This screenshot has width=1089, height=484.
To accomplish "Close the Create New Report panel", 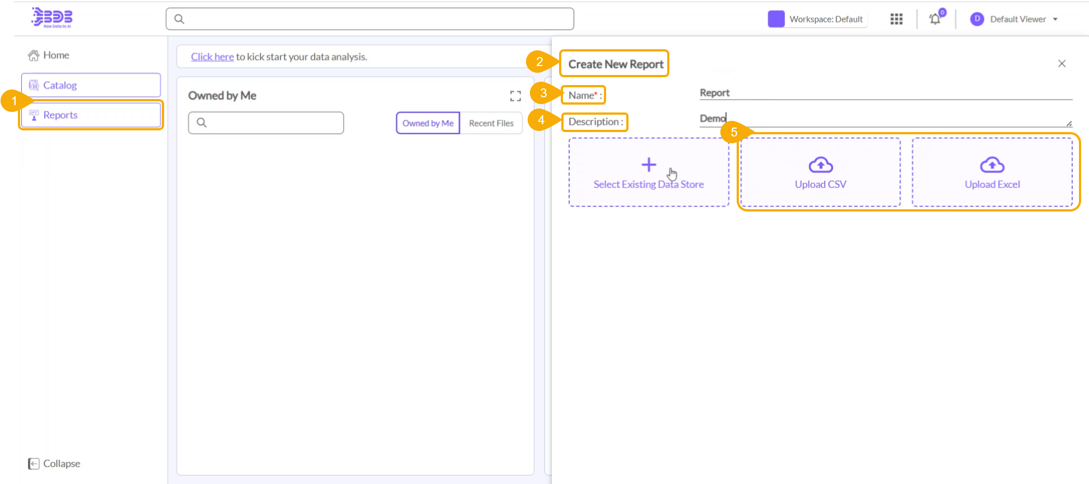I will 1062,64.
